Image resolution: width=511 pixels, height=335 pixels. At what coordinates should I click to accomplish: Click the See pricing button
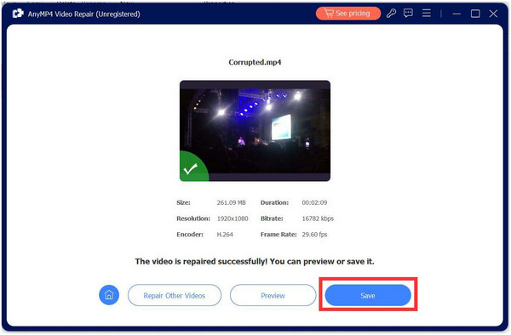point(348,14)
